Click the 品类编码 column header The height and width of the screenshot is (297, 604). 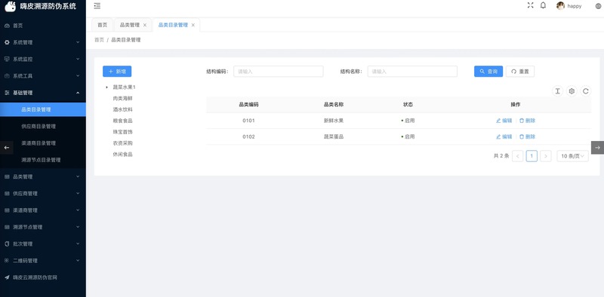(x=249, y=104)
